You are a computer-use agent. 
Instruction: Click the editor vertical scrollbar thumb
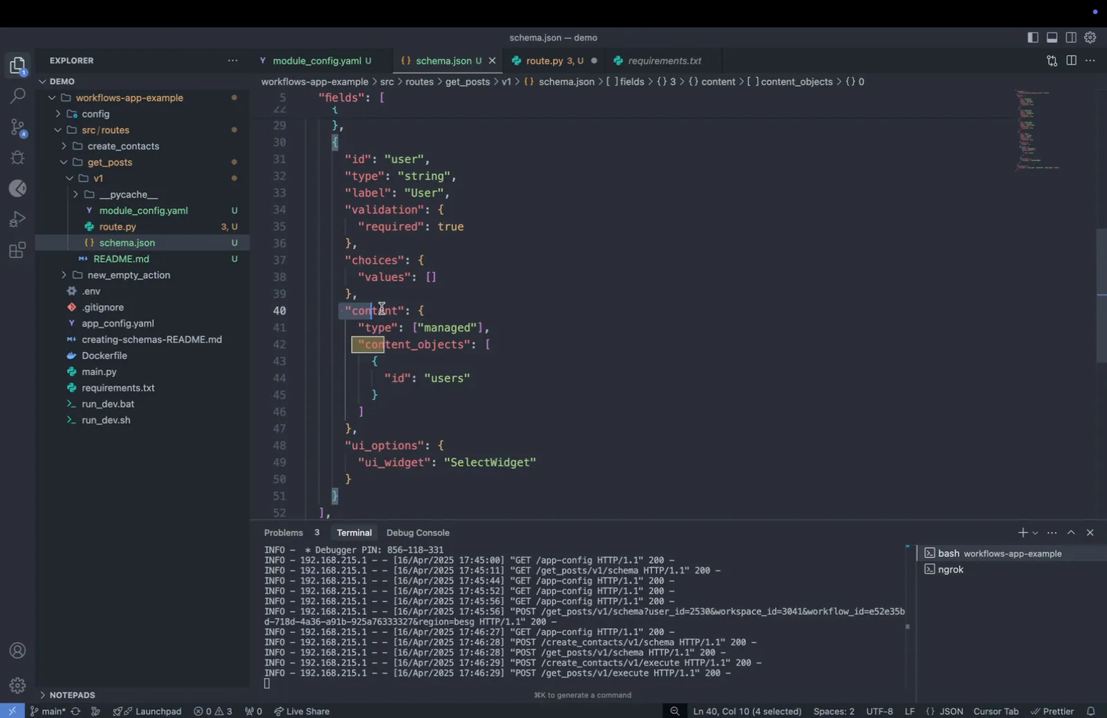tap(1101, 295)
